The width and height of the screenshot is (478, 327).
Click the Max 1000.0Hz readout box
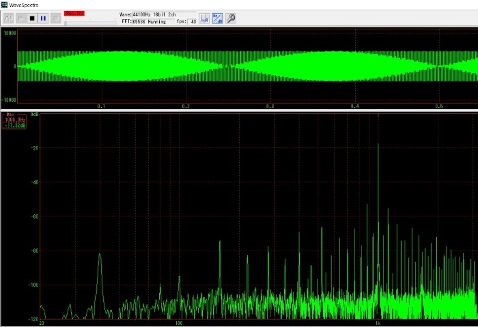pos(14,120)
